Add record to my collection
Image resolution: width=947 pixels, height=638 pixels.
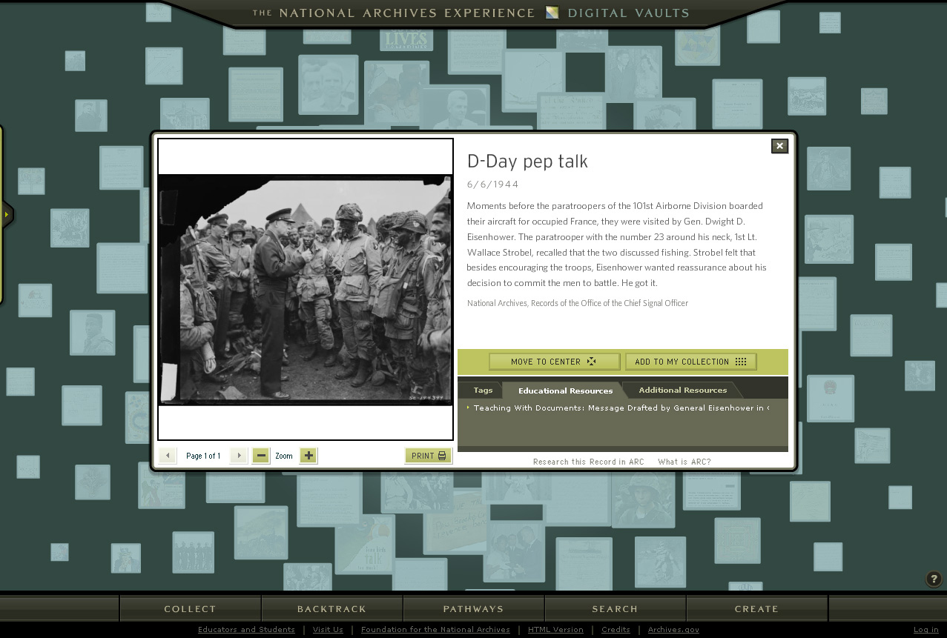pyautogui.click(x=690, y=362)
